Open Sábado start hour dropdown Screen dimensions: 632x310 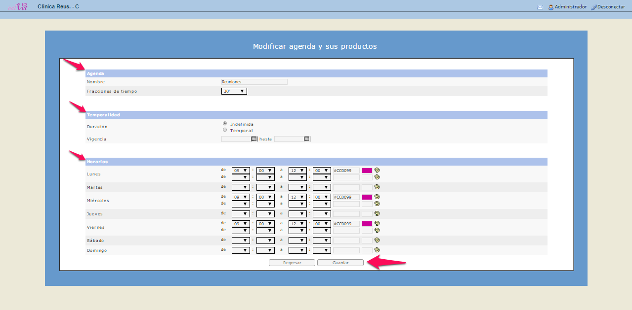(241, 241)
